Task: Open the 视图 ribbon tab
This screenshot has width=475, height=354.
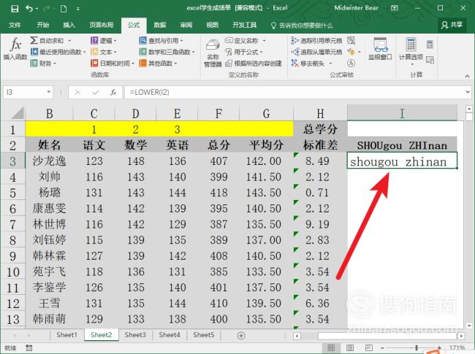Action: (212, 25)
